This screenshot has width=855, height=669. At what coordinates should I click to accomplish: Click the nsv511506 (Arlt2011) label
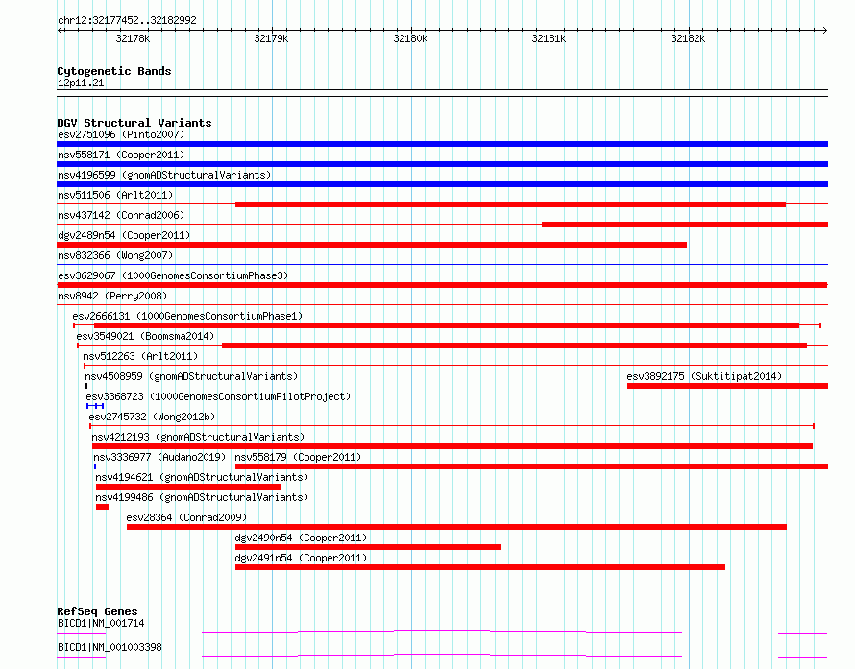(x=115, y=195)
